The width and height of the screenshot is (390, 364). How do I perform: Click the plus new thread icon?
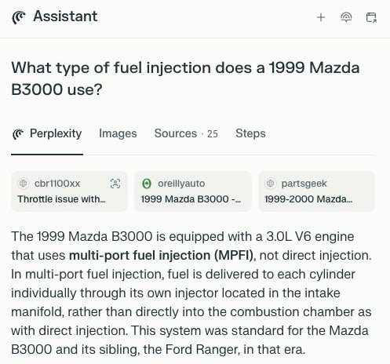[321, 17]
